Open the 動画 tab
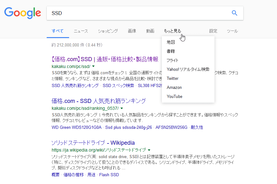The height and width of the screenshot is (184, 277). (x=150, y=31)
